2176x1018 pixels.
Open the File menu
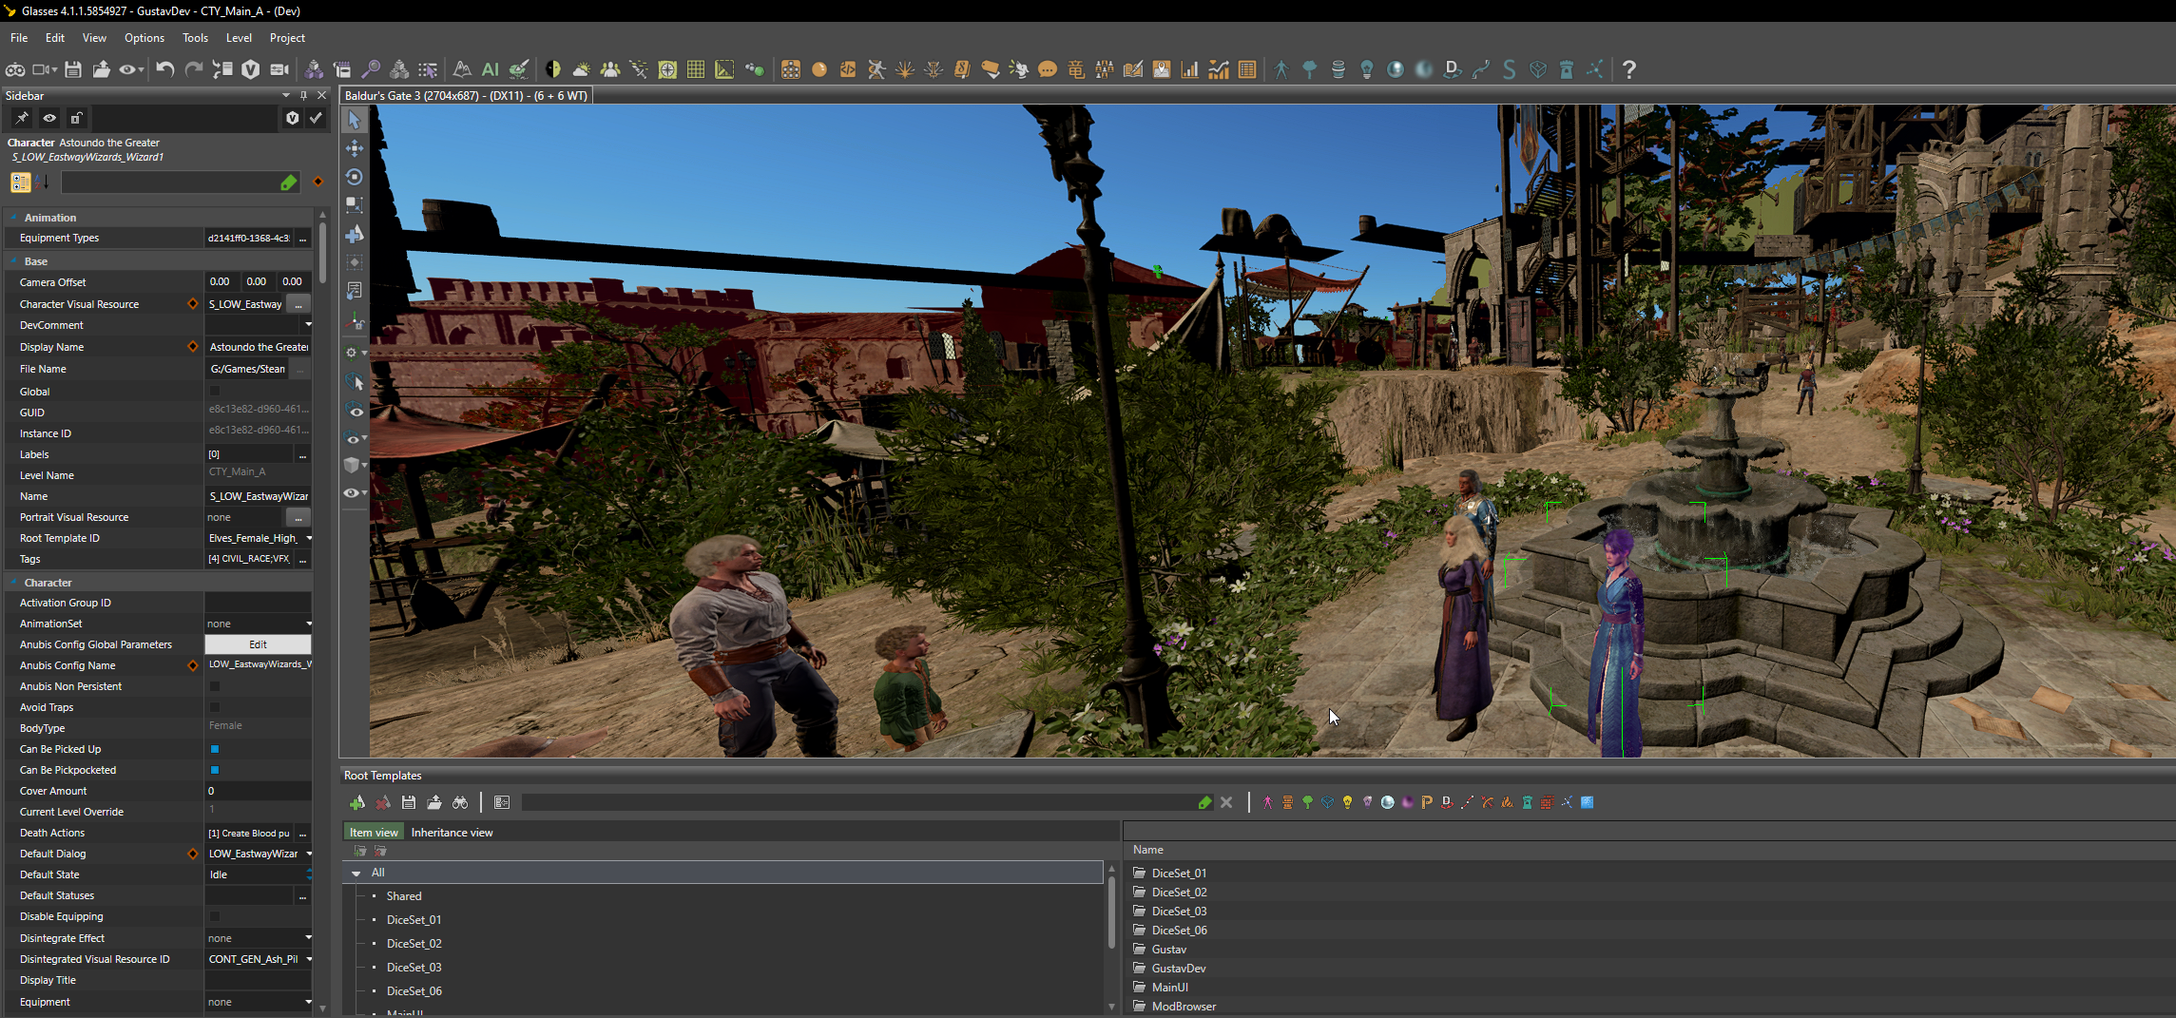click(19, 38)
